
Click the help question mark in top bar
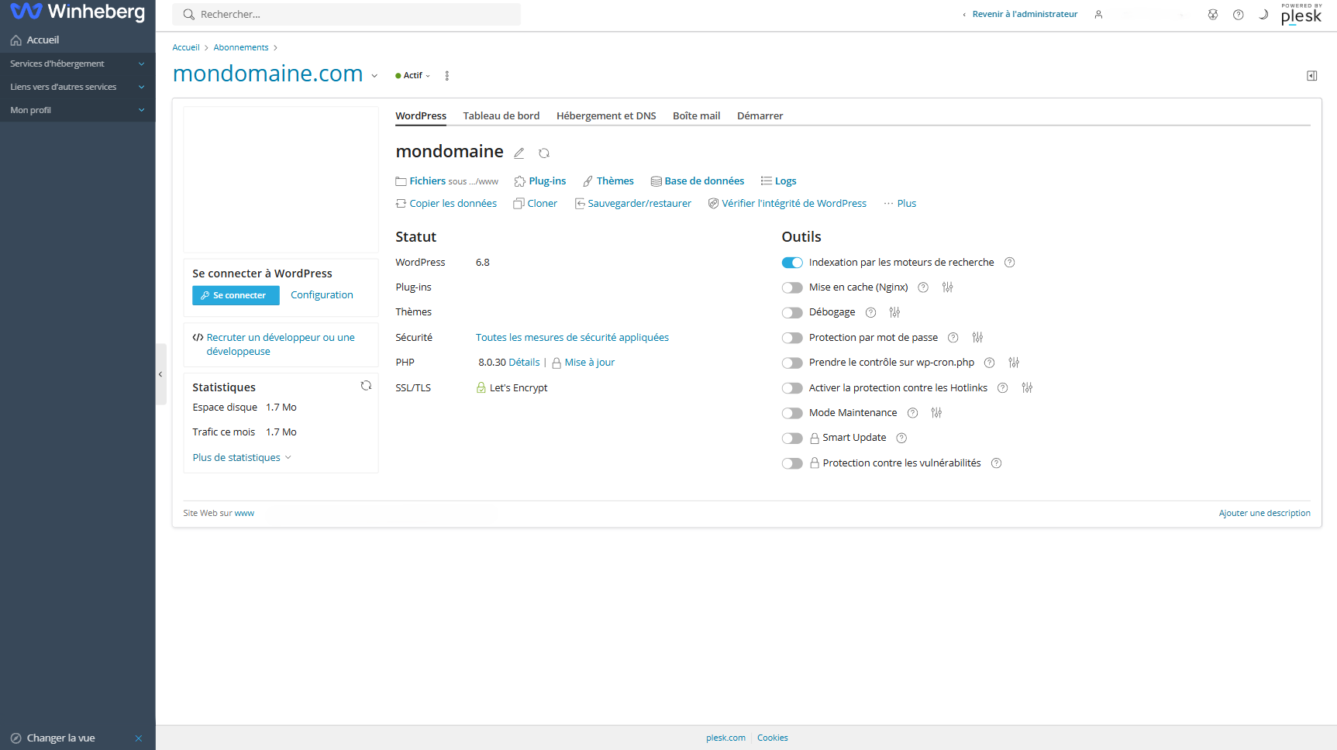[x=1239, y=15]
